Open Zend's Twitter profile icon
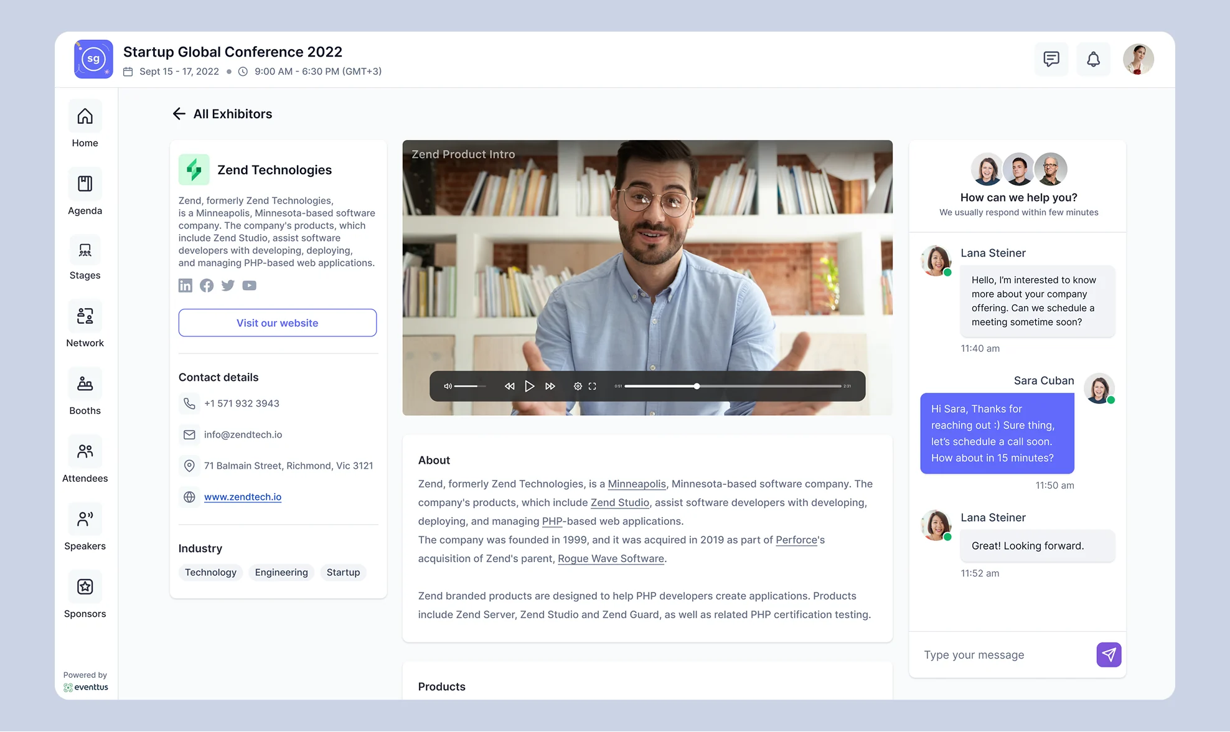 pyautogui.click(x=228, y=285)
